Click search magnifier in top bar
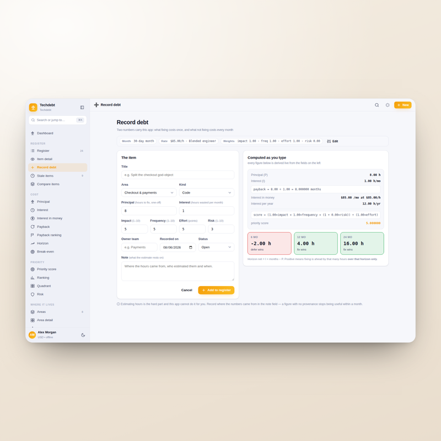 [377, 105]
